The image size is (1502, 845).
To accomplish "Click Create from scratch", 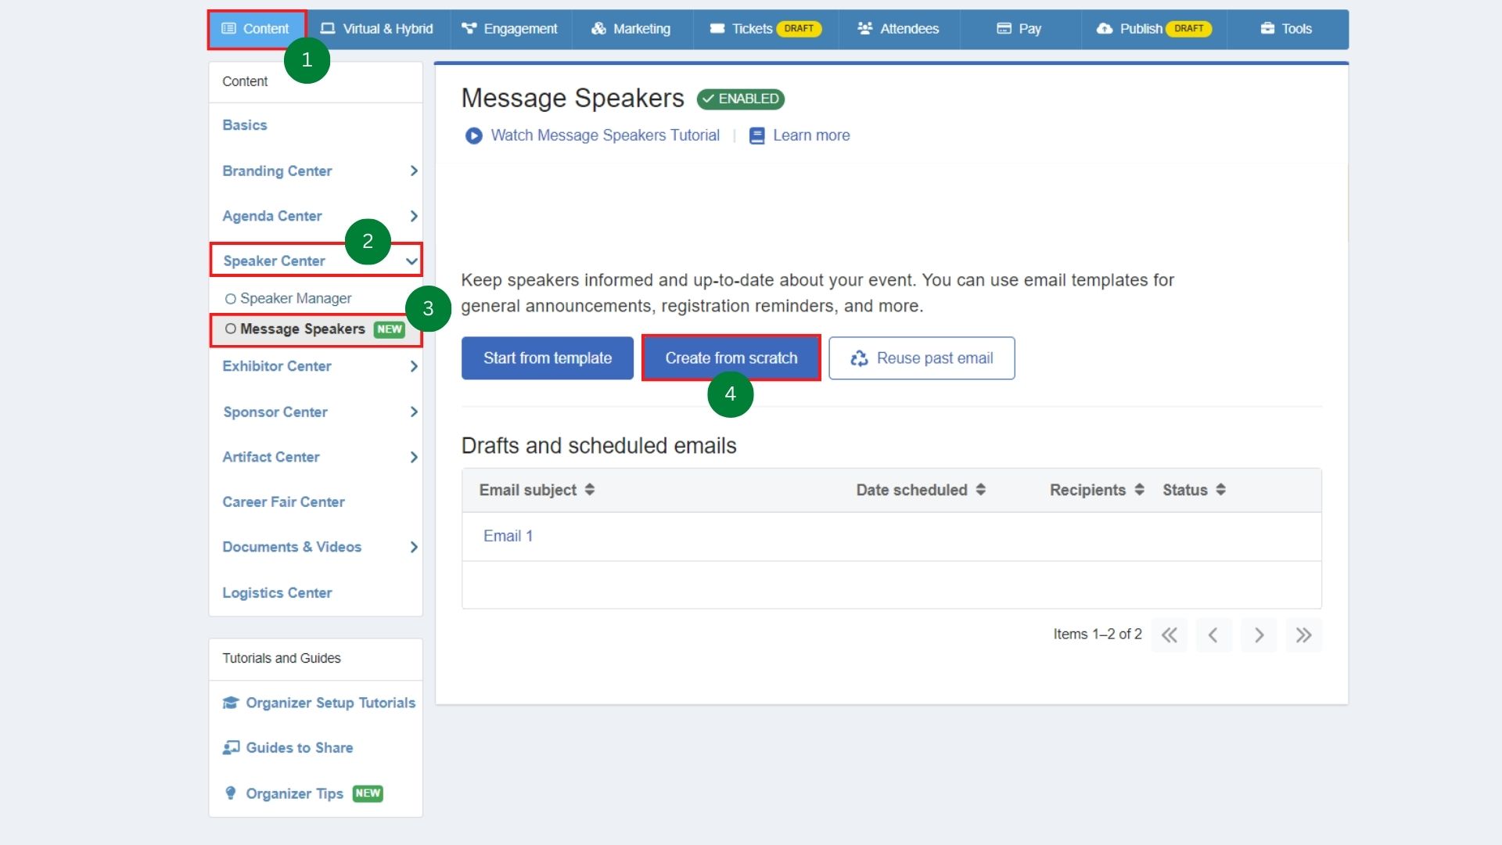I will click(x=730, y=358).
